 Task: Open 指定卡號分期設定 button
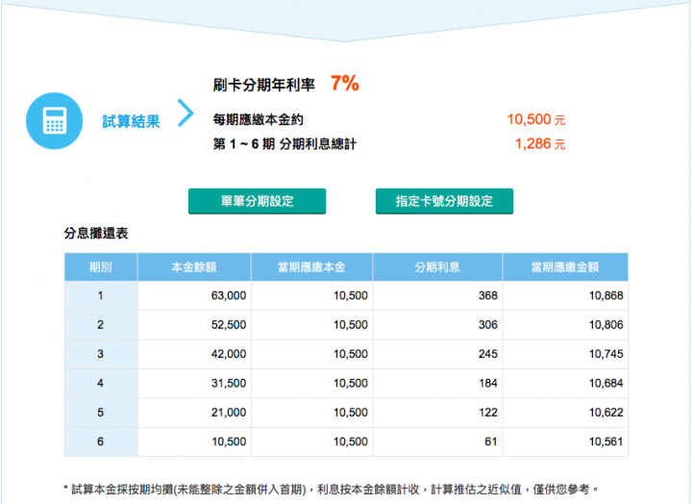click(444, 201)
